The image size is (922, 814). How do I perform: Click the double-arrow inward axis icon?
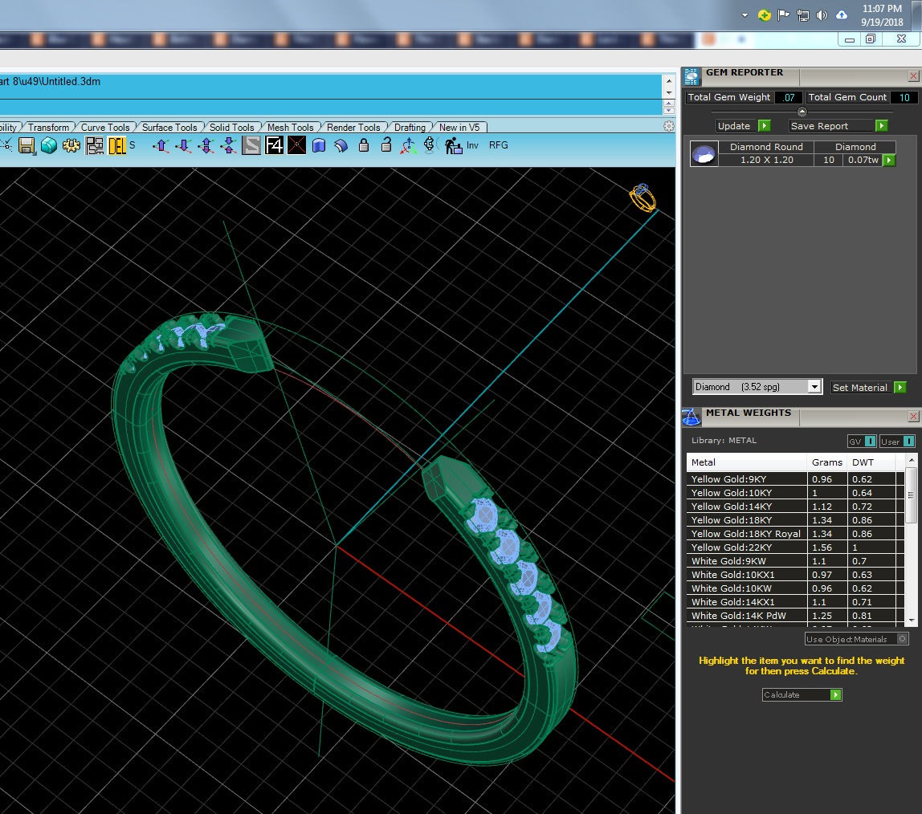229,145
